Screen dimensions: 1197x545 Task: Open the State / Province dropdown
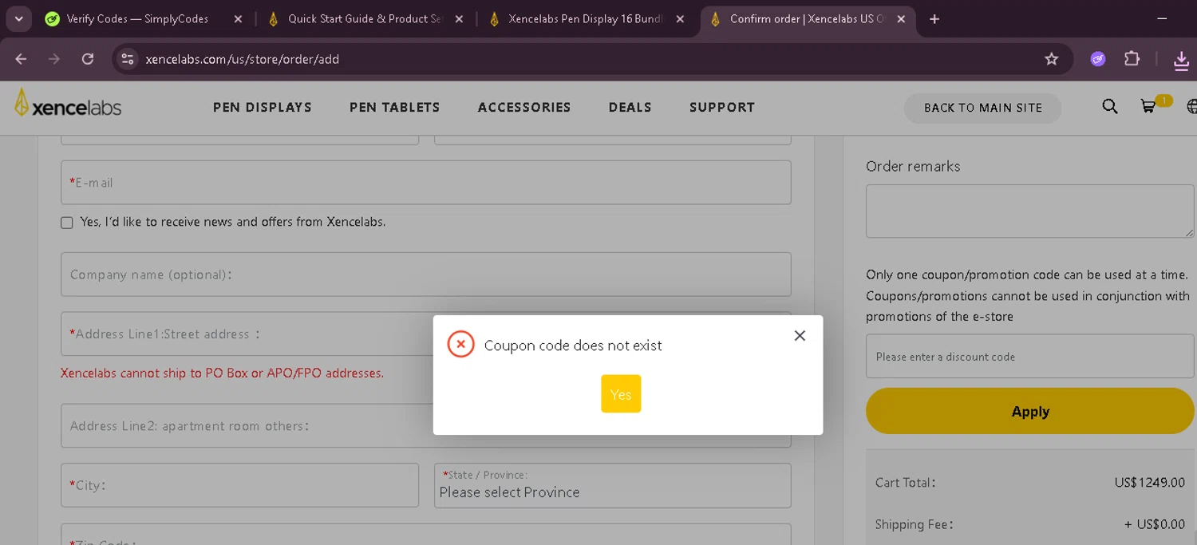[613, 485]
